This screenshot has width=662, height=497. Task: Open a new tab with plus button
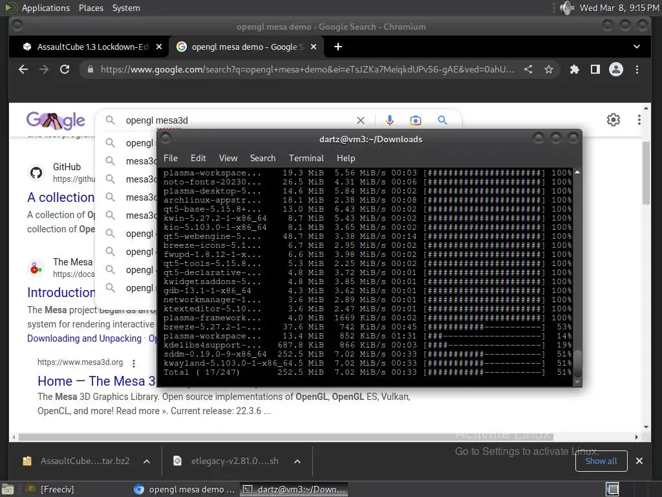337,47
